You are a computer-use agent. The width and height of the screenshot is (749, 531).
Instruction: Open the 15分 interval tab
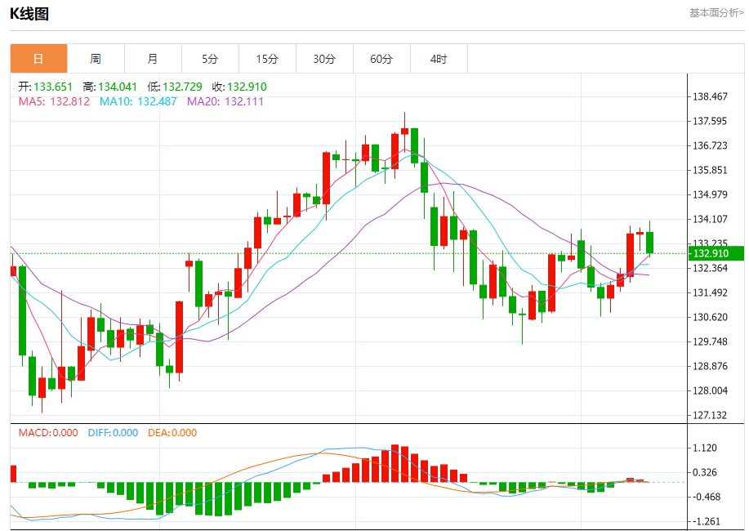pyautogui.click(x=267, y=59)
